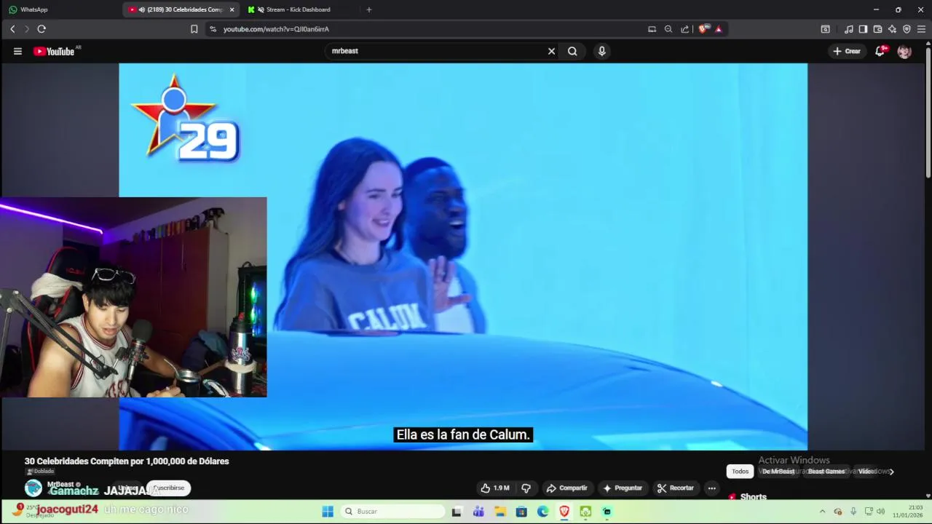Open the Brave playlist music-note icon

pyautogui.click(x=848, y=29)
